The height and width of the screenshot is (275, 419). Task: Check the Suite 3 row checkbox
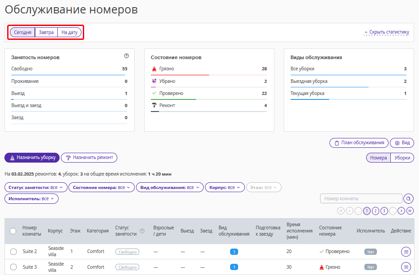pos(13,267)
